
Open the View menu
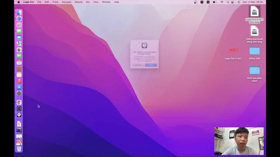[x=96, y=2]
